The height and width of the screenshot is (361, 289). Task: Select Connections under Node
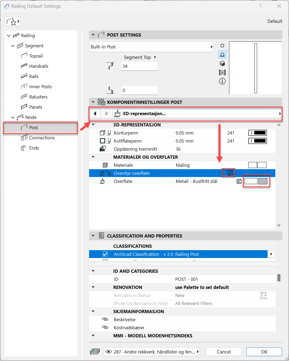pyautogui.click(x=42, y=138)
